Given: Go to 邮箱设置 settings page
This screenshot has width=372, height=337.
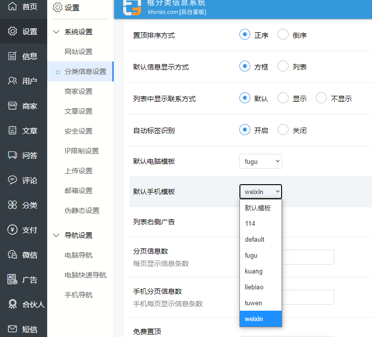Looking at the screenshot, I should [78, 191].
